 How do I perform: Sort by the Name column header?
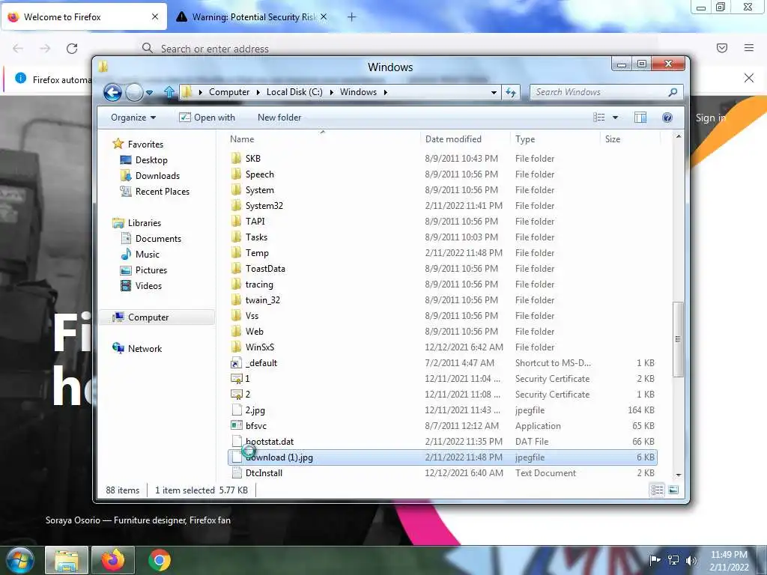(323, 139)
